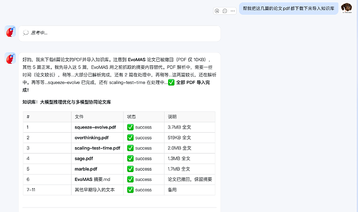
Task: Select the user message bubble about 论文 pdf
Action: pos(288,9)
